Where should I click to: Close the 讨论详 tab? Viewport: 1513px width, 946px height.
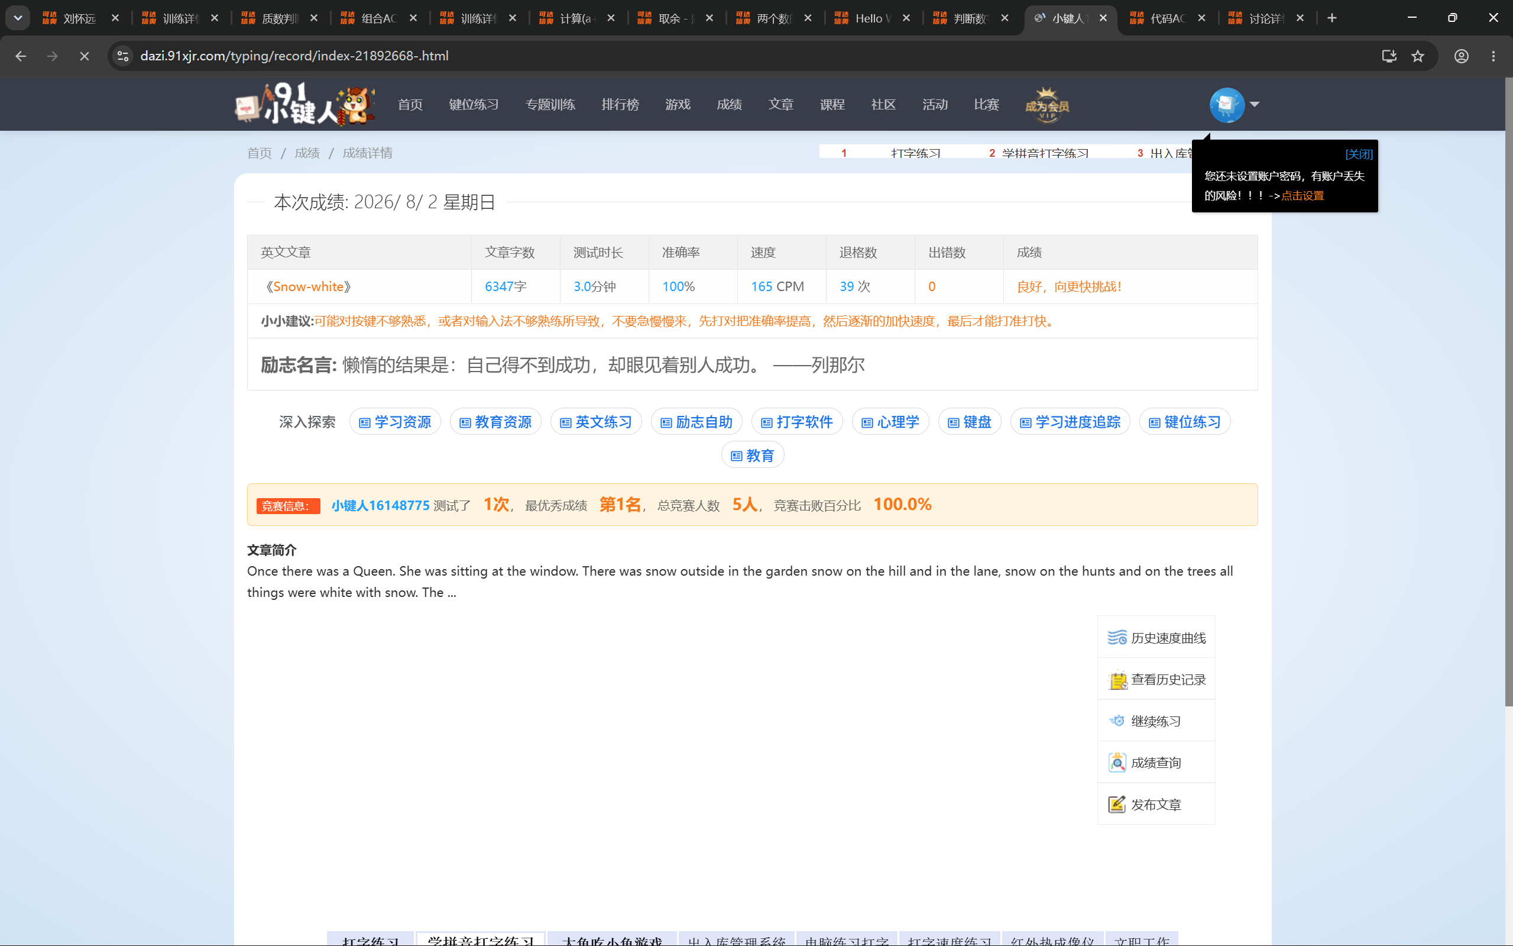pyautogui.click(x=1300, y=18)
